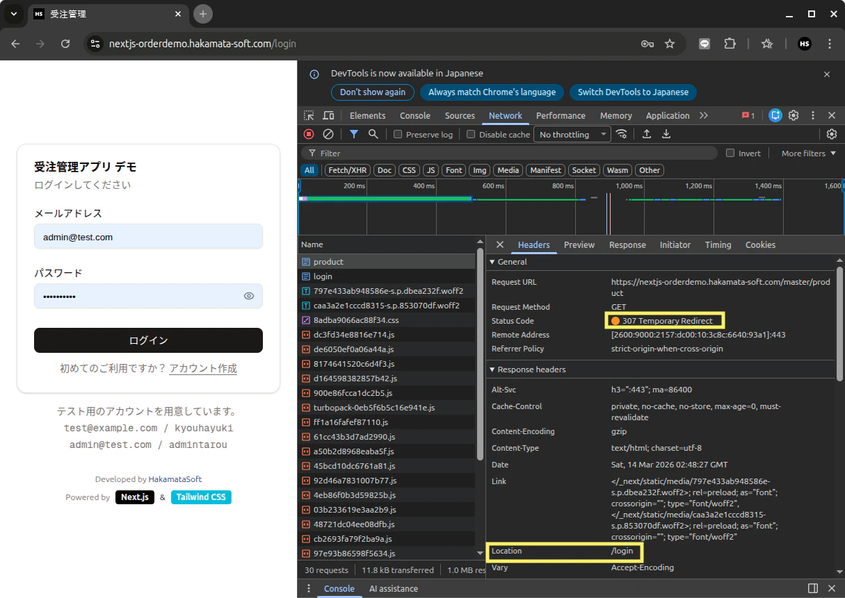The height and width of the screenshot is (598, 845).
Task: Click the drawer dock-side icon
Action: pos(812,588)
